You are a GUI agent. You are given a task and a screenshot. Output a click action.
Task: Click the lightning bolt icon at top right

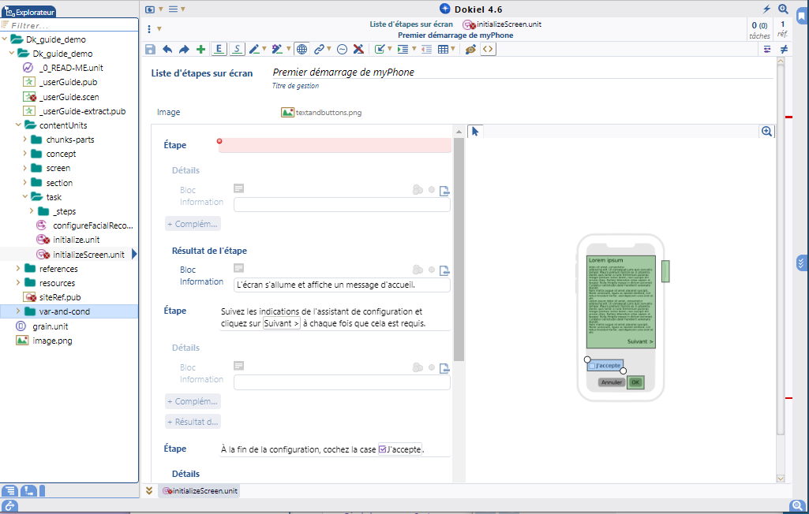click(766, 9)
